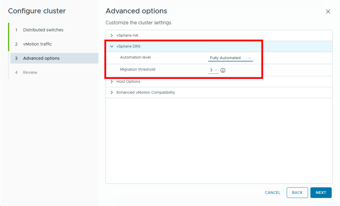This screenshot has width=340, height=206.
Task: Expand Enhanced vMotion Compatibility section
Action: [x=112, y=93]
